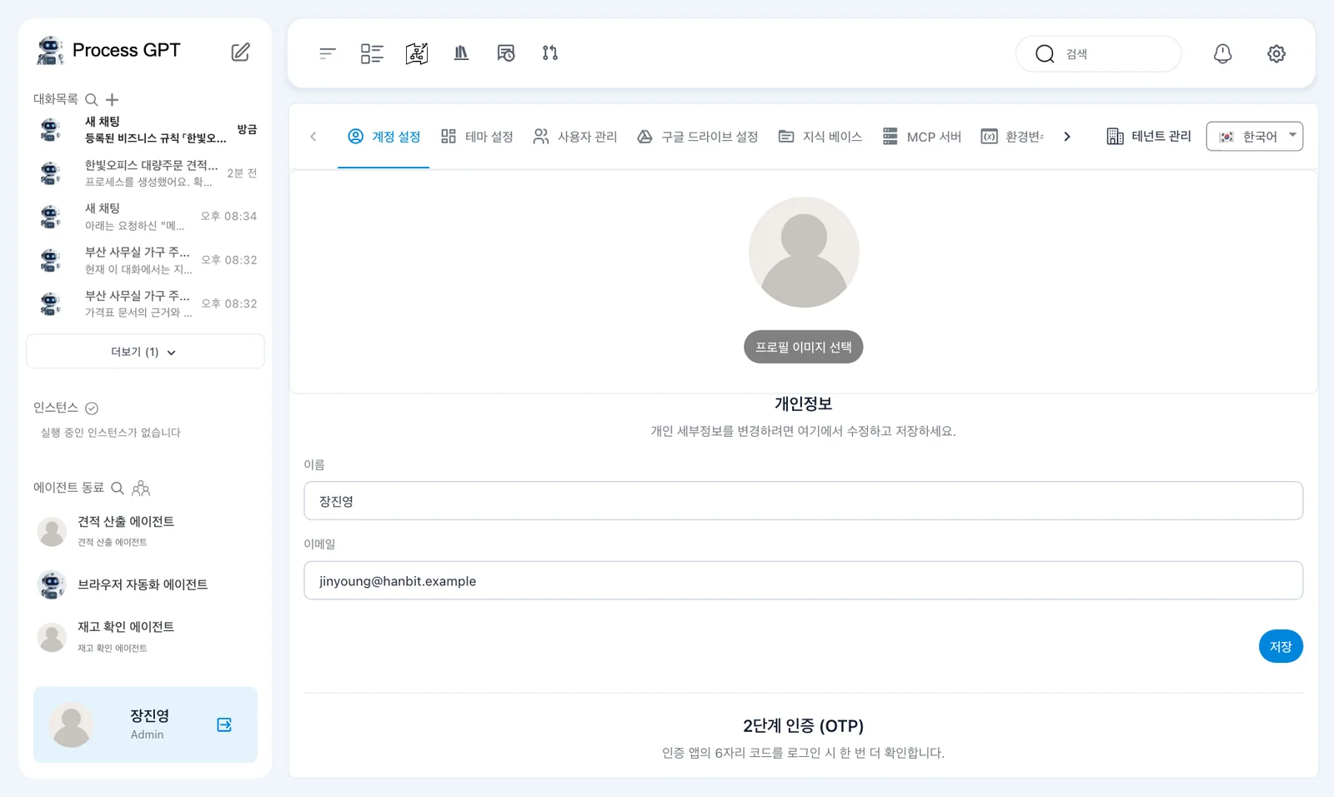Add a new conversation with the plus icon
This screenshot has height=797, width=1334.
point(113,100)
